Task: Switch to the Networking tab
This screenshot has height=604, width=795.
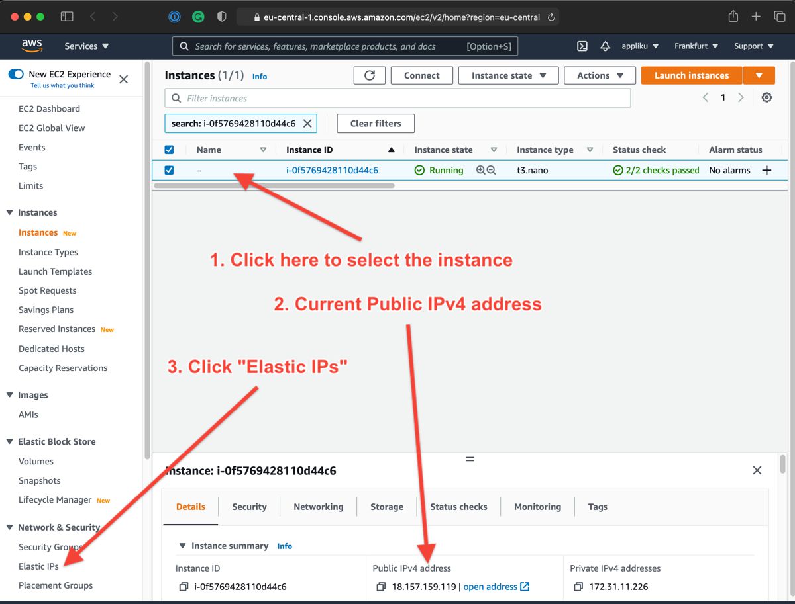Action: pos(319,507)
